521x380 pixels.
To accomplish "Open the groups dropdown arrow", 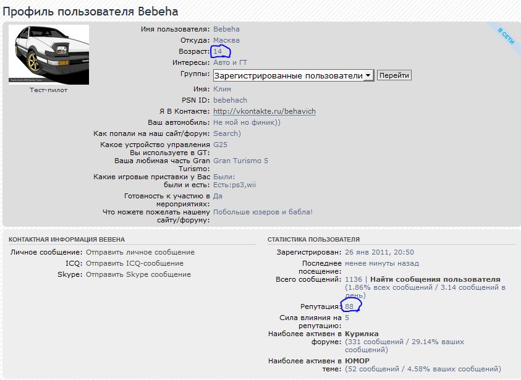I will (368, 75).
